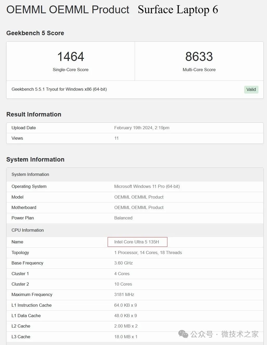Select the multi-core score 8633

click(199, 57)
